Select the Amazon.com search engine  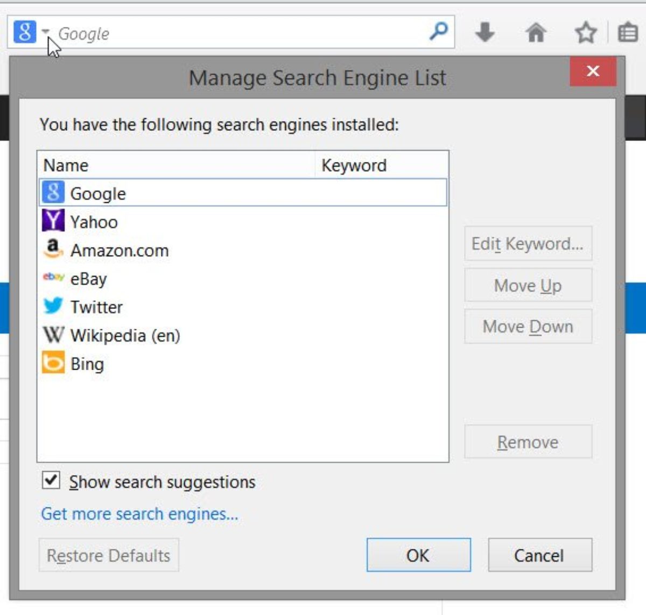point(119,250)
